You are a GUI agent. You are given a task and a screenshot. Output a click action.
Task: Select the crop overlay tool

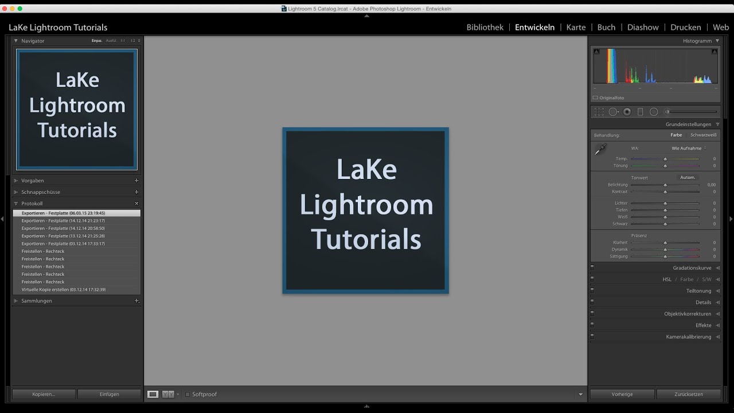point(599,112)
